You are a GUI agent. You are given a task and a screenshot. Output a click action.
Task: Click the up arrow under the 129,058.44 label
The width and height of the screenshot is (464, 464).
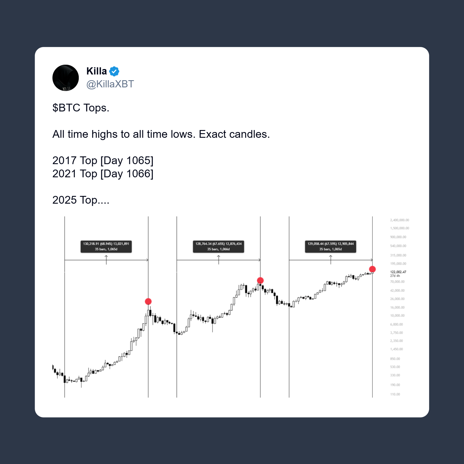[331, 259]
